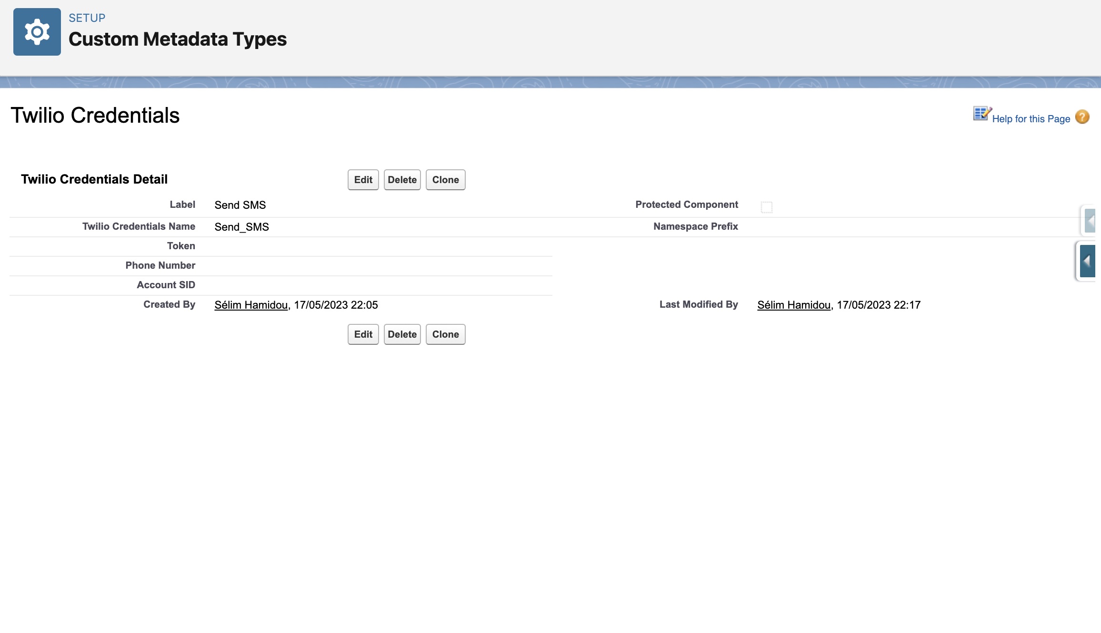The height and width of the screenshot is (633, 1101).
Task: Click the Created By field label
Action: 170,304
